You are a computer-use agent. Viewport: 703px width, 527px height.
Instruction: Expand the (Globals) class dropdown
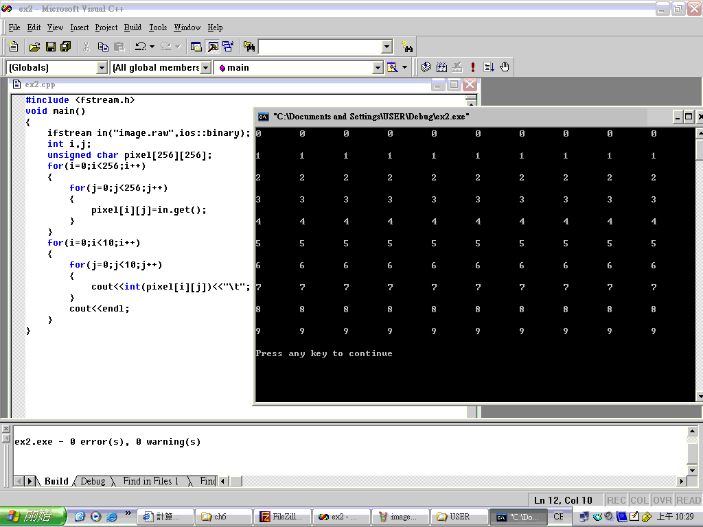coord(102,67)
